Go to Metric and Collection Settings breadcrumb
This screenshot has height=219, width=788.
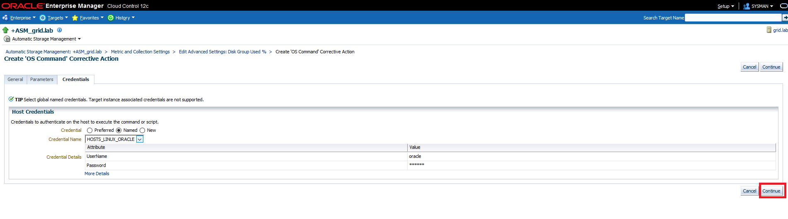(x=140, y=52)
